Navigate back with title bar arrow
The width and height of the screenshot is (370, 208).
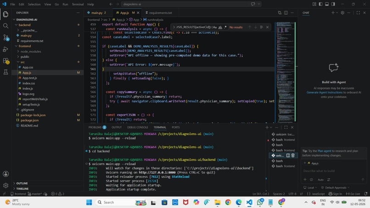click(111, 4)
